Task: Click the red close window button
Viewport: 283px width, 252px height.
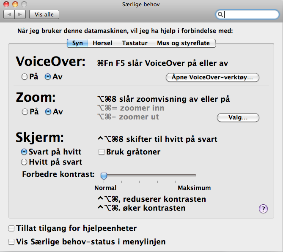Action: (x=6, y=4)
